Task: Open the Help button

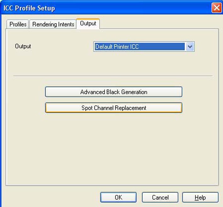Action: [200, 197]
